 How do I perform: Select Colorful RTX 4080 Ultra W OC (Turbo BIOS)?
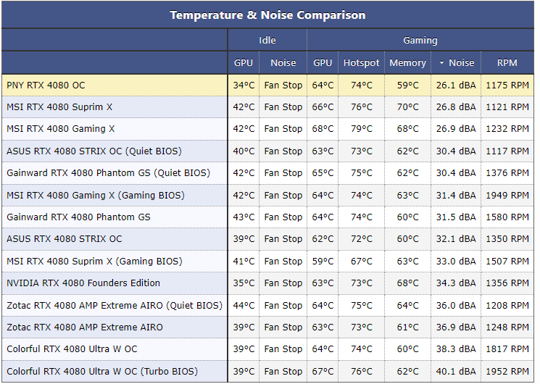click(102, 372)
